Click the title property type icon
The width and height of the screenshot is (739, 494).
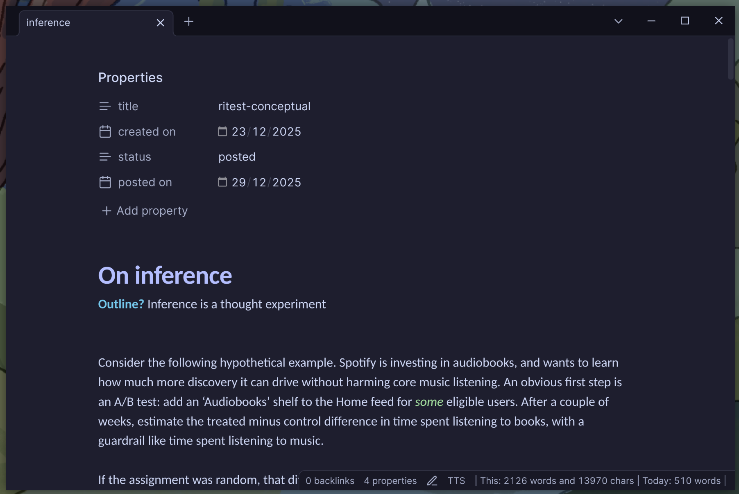(105, 107)
